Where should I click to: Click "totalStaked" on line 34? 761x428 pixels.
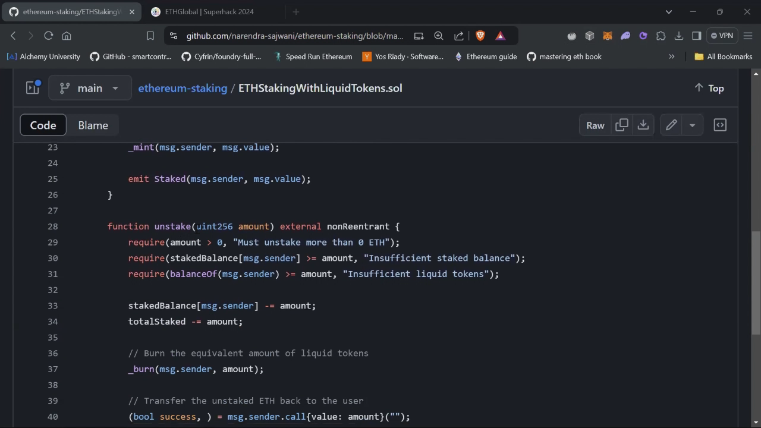click(x=157, y=322)
